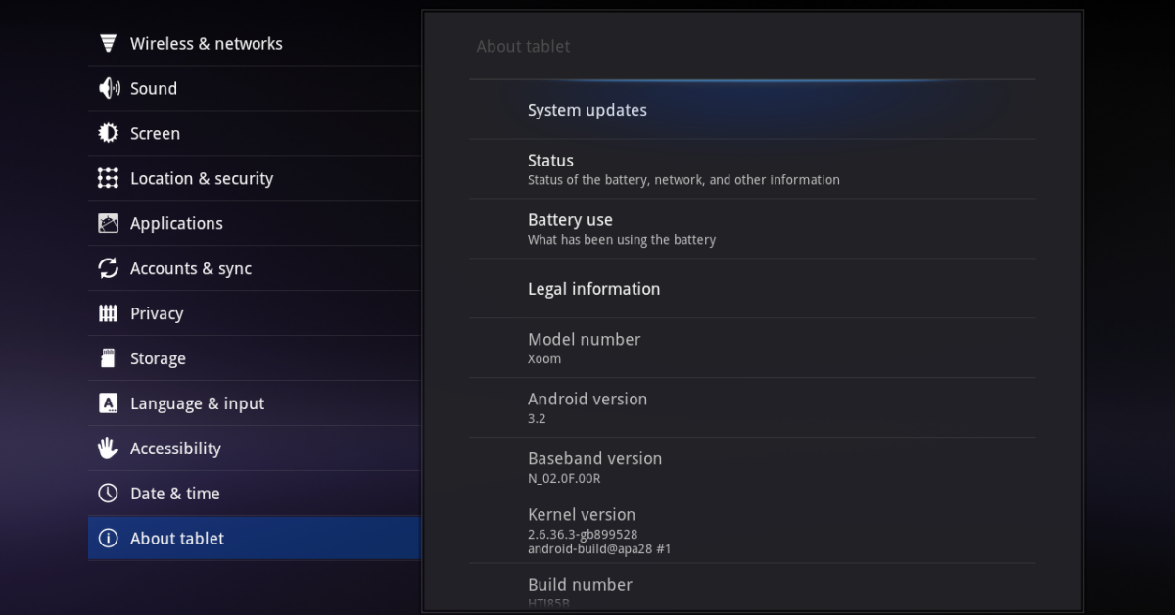Open System updates
1175x615 pixels.
587,110
